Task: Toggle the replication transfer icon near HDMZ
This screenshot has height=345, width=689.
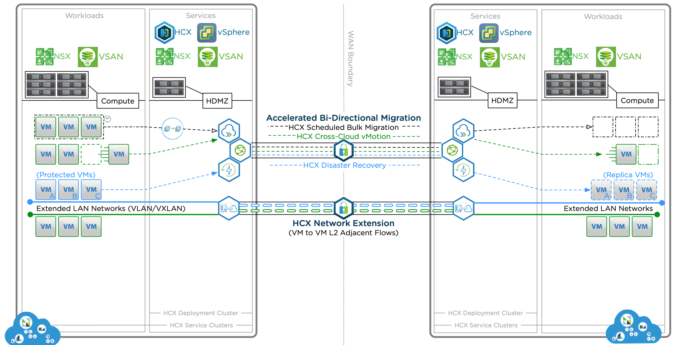Action: pos(172,128)
